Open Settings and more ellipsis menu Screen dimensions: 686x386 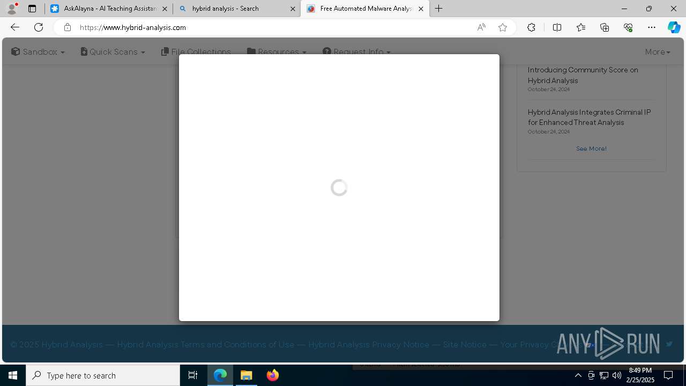(652, 27)
